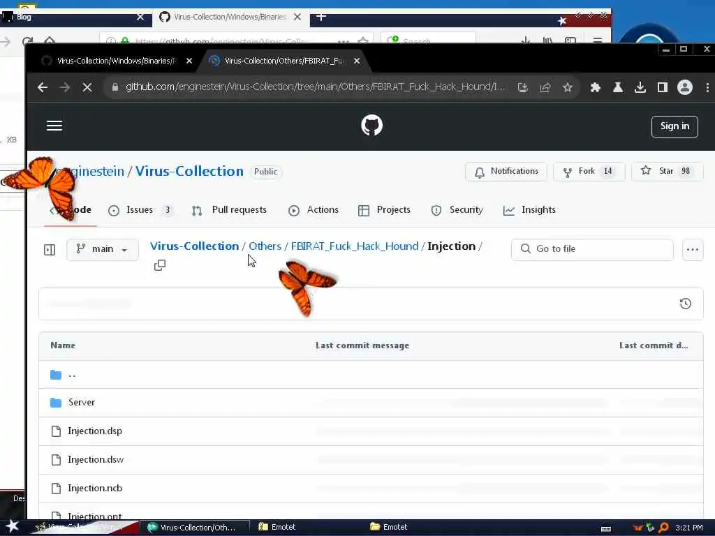The height and width of the screenshot is (536, 715).
Task: Open the Injection.dsw file
Action: point(96,460)
